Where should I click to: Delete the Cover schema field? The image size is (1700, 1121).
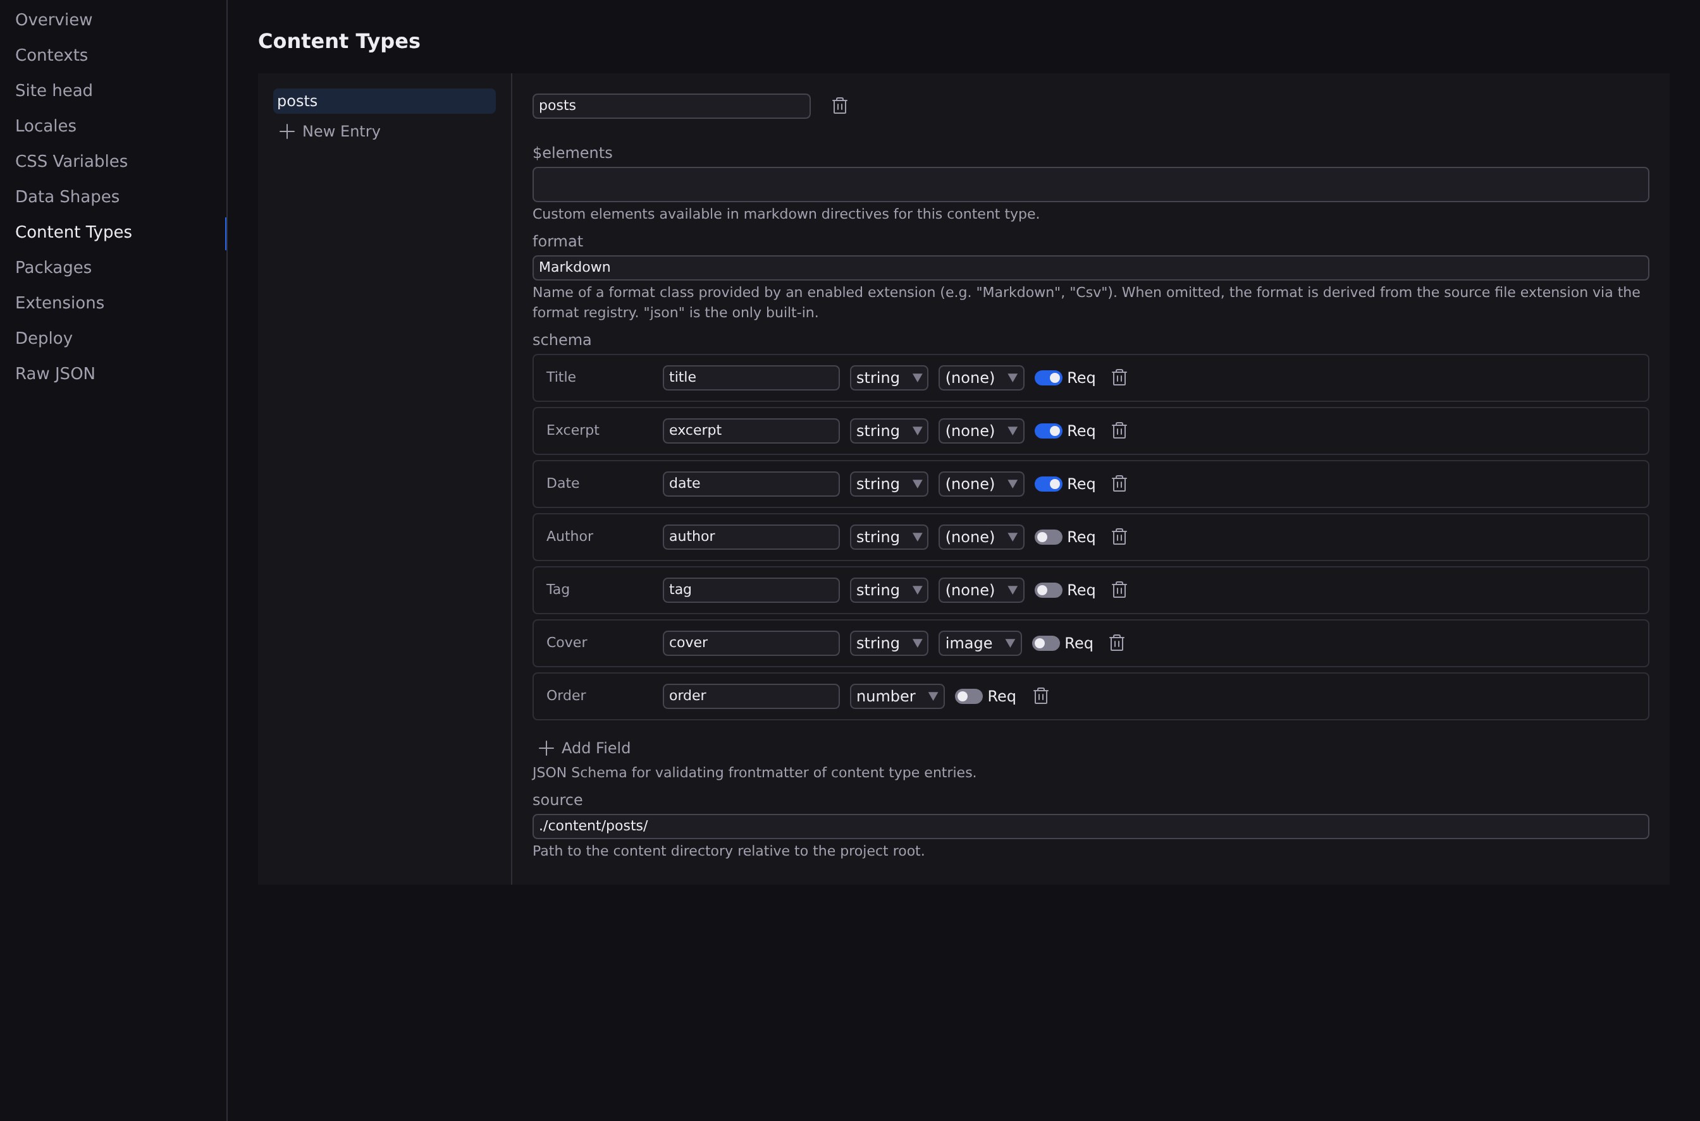tap(1117, 643)
